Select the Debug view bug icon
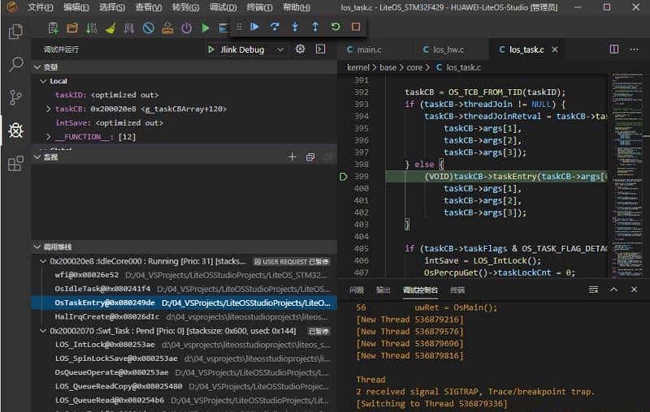Image resolution: width=650 pixels, height=412 pixels. pyautogui.click(x=15, y=131)
